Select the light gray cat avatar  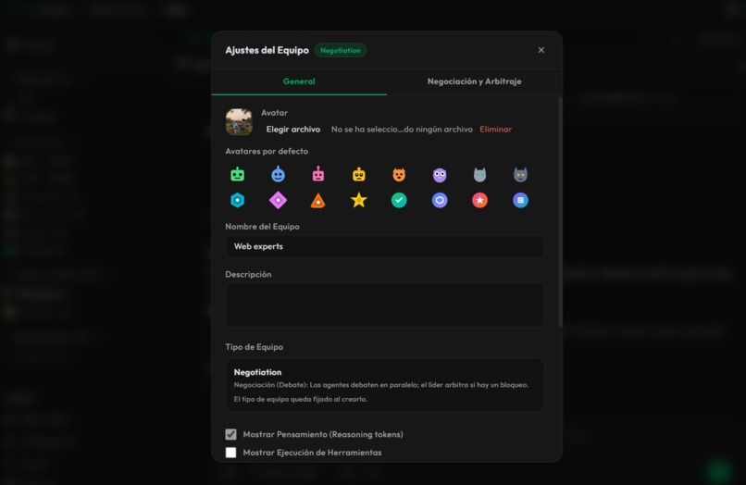pos(480,175)
